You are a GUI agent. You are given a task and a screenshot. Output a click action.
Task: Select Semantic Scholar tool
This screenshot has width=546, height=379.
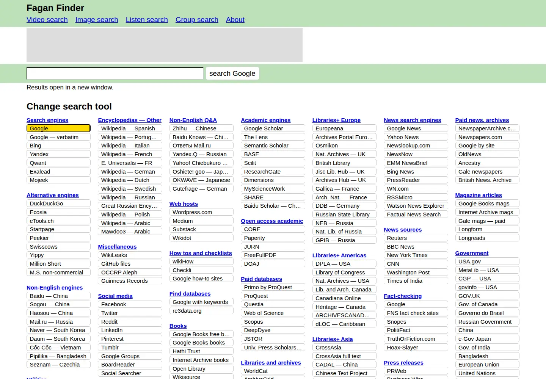(273, 146)
